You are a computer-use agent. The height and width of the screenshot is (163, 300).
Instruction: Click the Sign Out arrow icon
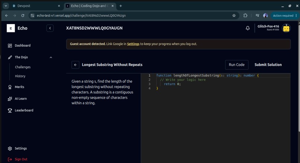(x=10, y=159)
